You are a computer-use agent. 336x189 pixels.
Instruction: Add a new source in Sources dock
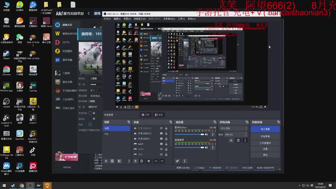[x=135, y=161]
